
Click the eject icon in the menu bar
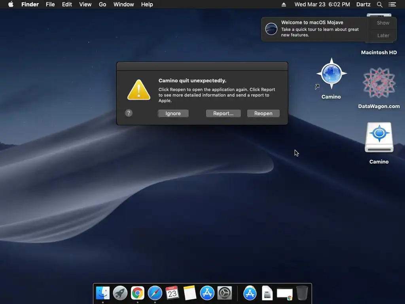point(284,4)
